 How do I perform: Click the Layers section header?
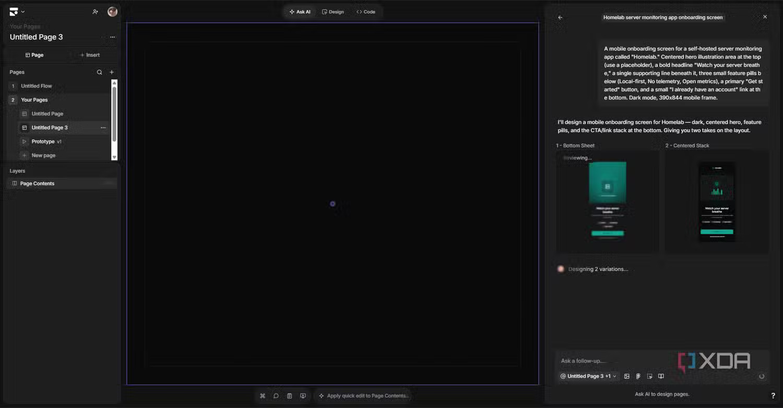click(x=17, y=171)
